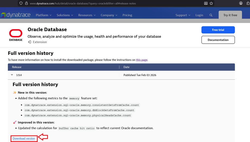Viewport: 250px width, 142px height.
Task: Click the Extension tag icon
Action: pyautogui.click(x=30, y=42)
